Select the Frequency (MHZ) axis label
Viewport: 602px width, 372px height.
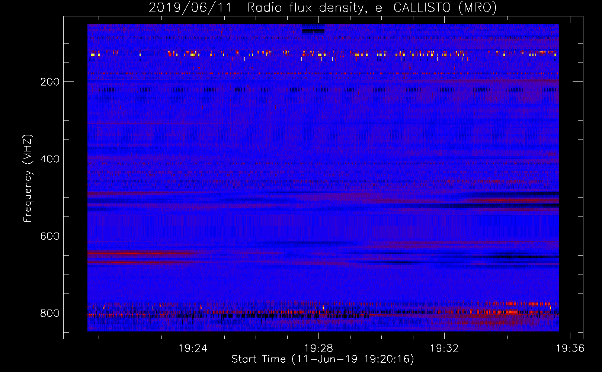coord(28,179)
